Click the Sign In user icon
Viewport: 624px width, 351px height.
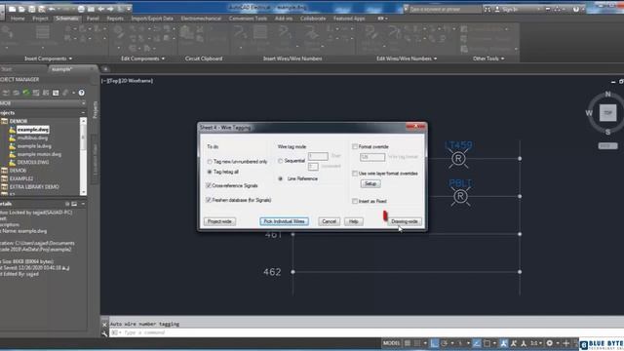(497, 9)
